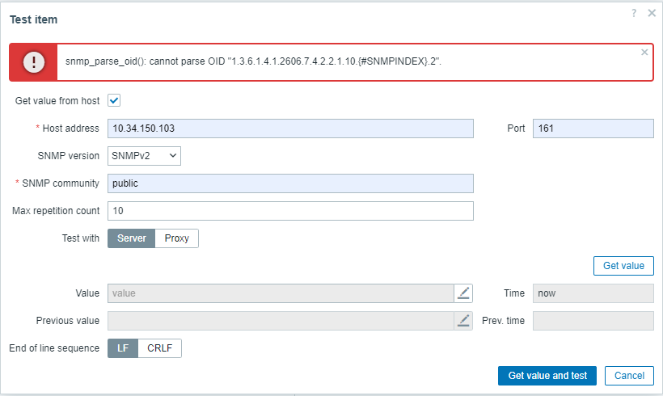Click the Previous value edit pencil icon

[x=463, y=321]
